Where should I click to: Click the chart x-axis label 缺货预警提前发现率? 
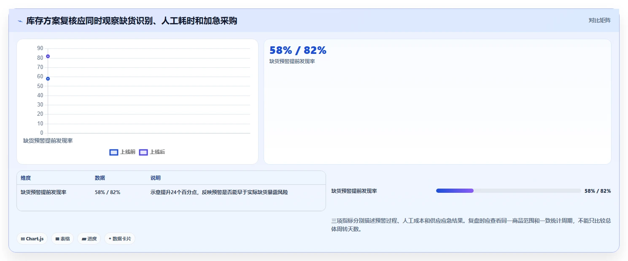pos(48,141)
